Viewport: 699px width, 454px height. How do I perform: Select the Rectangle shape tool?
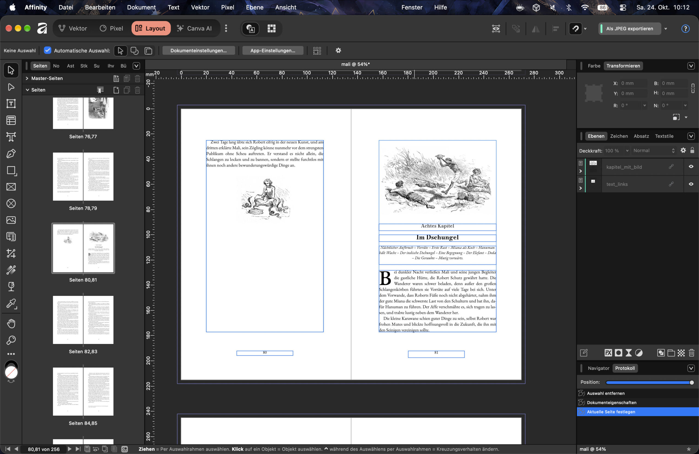point(11,170)
